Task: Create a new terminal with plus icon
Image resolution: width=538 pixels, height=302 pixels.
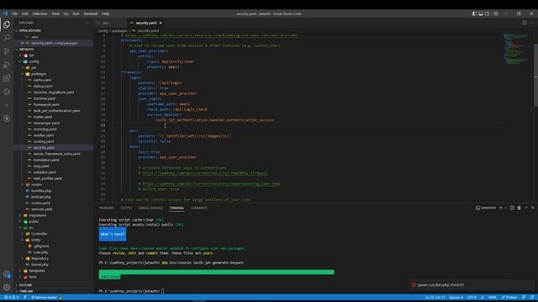Action: [501, 208]
